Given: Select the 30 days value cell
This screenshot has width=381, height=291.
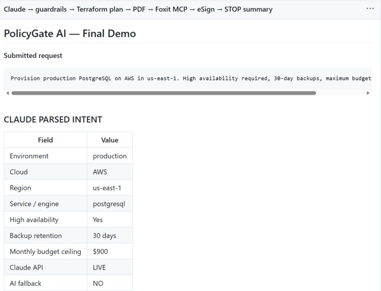Looking at the screenshot, I should tap(110, 235).
